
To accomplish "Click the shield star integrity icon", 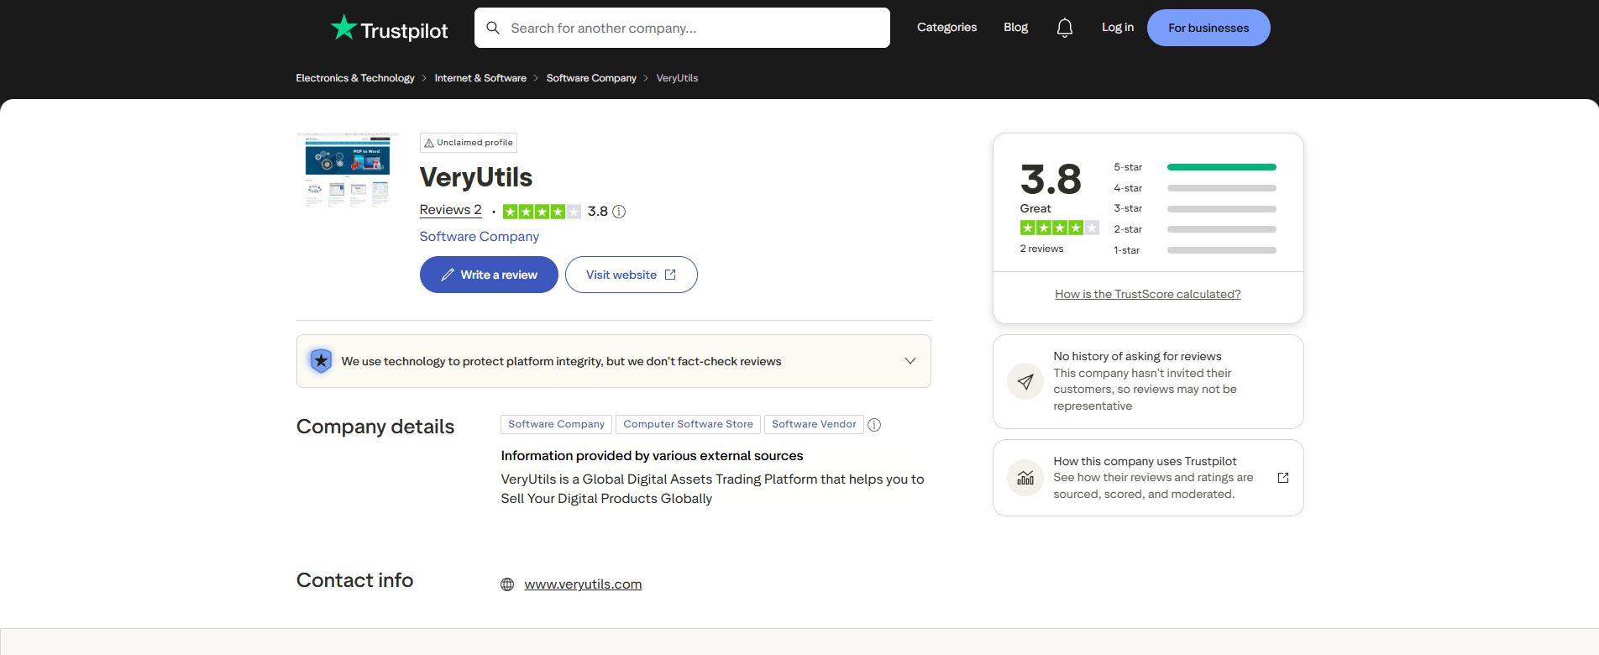I will pyautogui.click(x=321, y=361).
